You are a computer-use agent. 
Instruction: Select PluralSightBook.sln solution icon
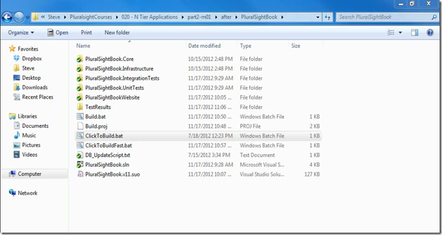(80, 165)
